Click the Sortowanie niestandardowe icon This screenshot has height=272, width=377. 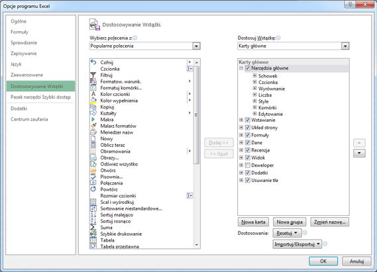click(93, 208)
